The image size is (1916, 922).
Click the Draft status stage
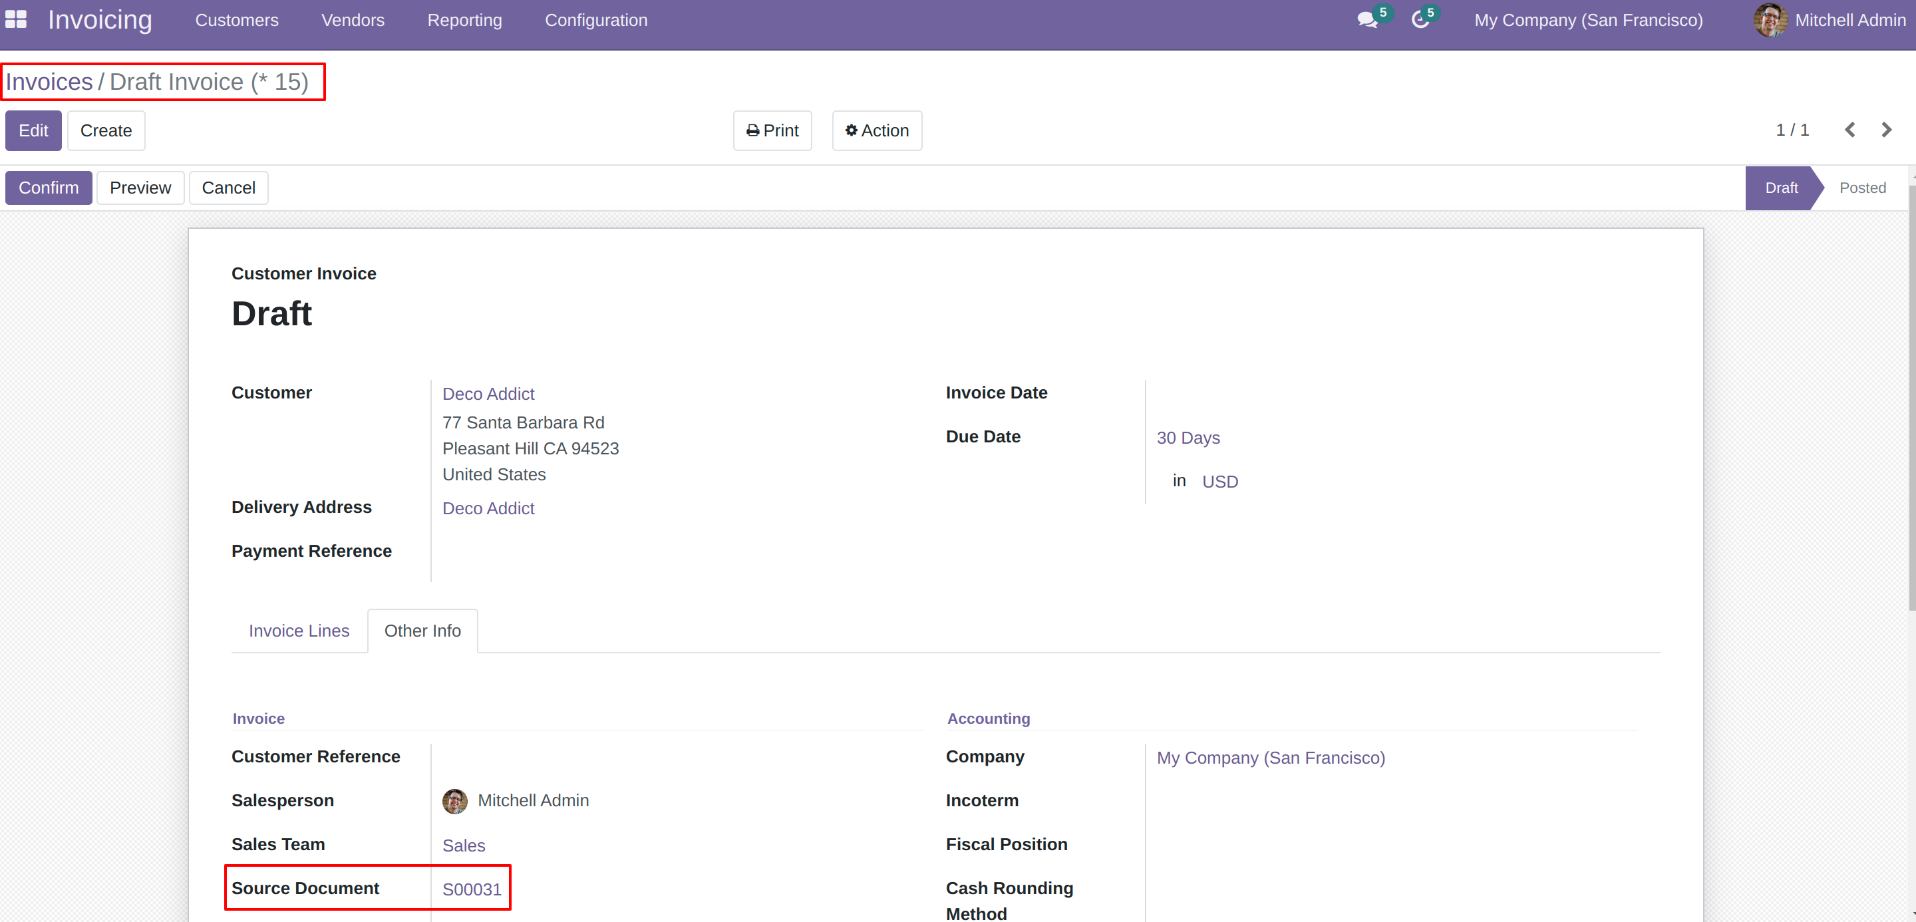click(1781, 188)
